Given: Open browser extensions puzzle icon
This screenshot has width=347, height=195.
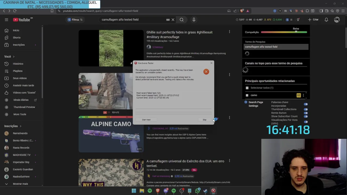Looking at the screenshot, I should click(307, 11).
